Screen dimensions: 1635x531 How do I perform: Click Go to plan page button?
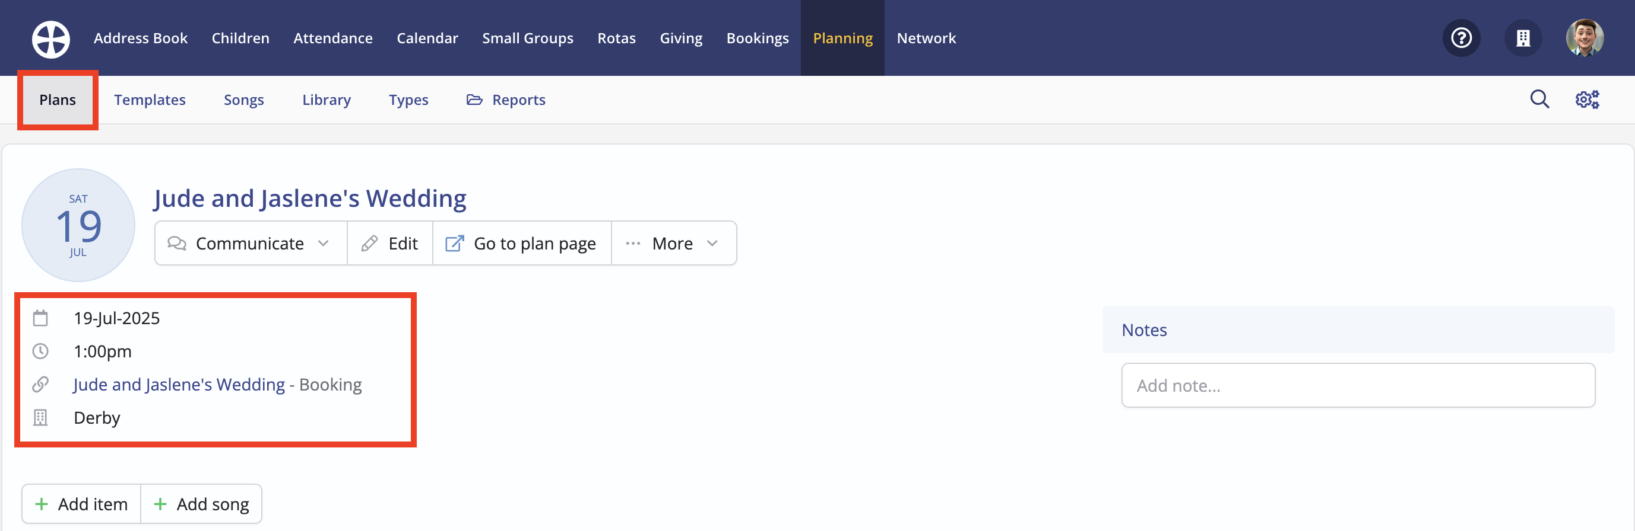[x=522, y=244]
